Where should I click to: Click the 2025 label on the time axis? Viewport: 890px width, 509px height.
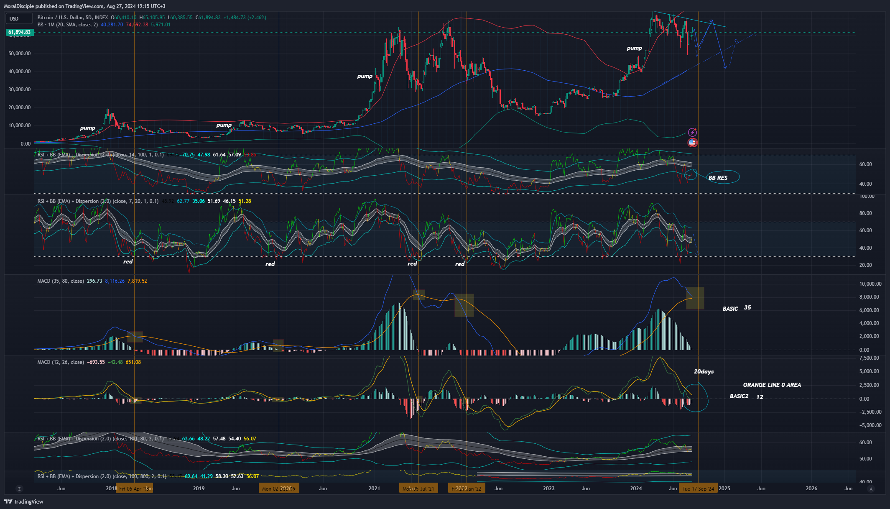(724, 489)
